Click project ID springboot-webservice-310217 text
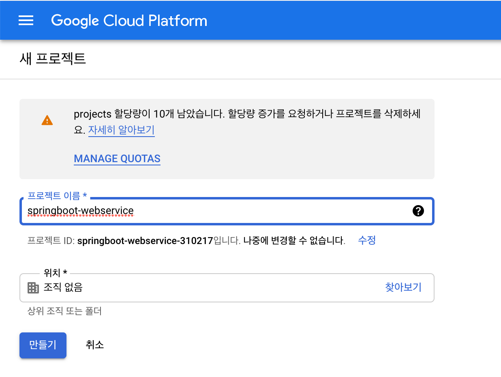Image resolution: width=501 pixels, height=377 pixels. coord(145,241)
